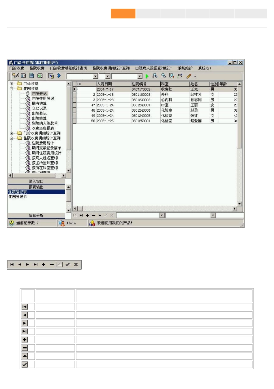
Task: Select the 住院登记卡 report entry
Action: 18,197
